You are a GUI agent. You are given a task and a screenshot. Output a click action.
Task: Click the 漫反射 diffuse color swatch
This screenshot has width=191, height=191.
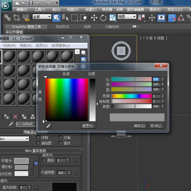point(21,167)
